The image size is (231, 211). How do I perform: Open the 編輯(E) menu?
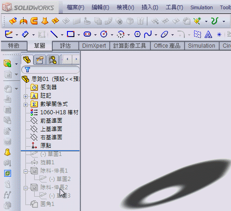pos(100,7)
